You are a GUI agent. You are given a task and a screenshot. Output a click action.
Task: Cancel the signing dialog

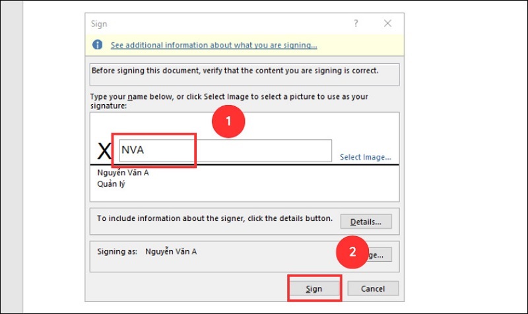pos(373,288)
